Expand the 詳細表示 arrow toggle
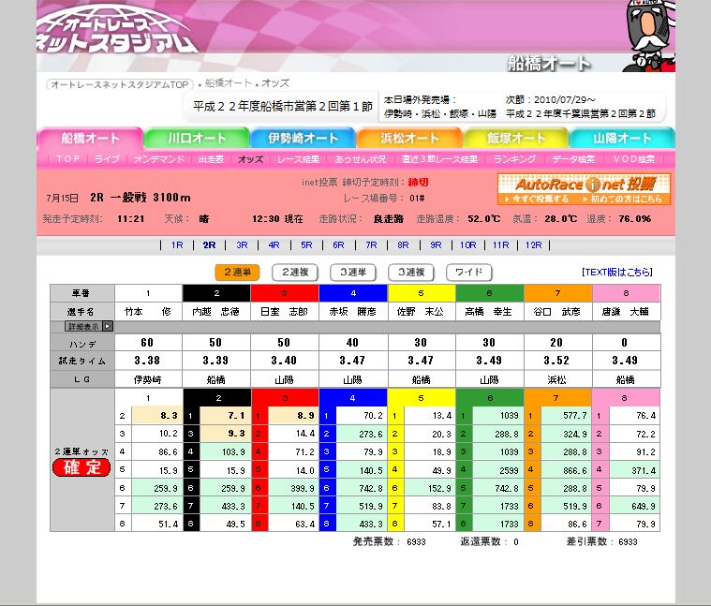Screen dimensions: 711x606 coord(108,326)
